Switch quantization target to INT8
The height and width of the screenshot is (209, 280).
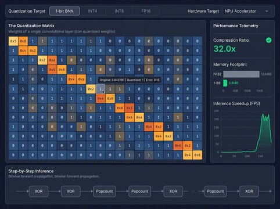tap(119, 11)
